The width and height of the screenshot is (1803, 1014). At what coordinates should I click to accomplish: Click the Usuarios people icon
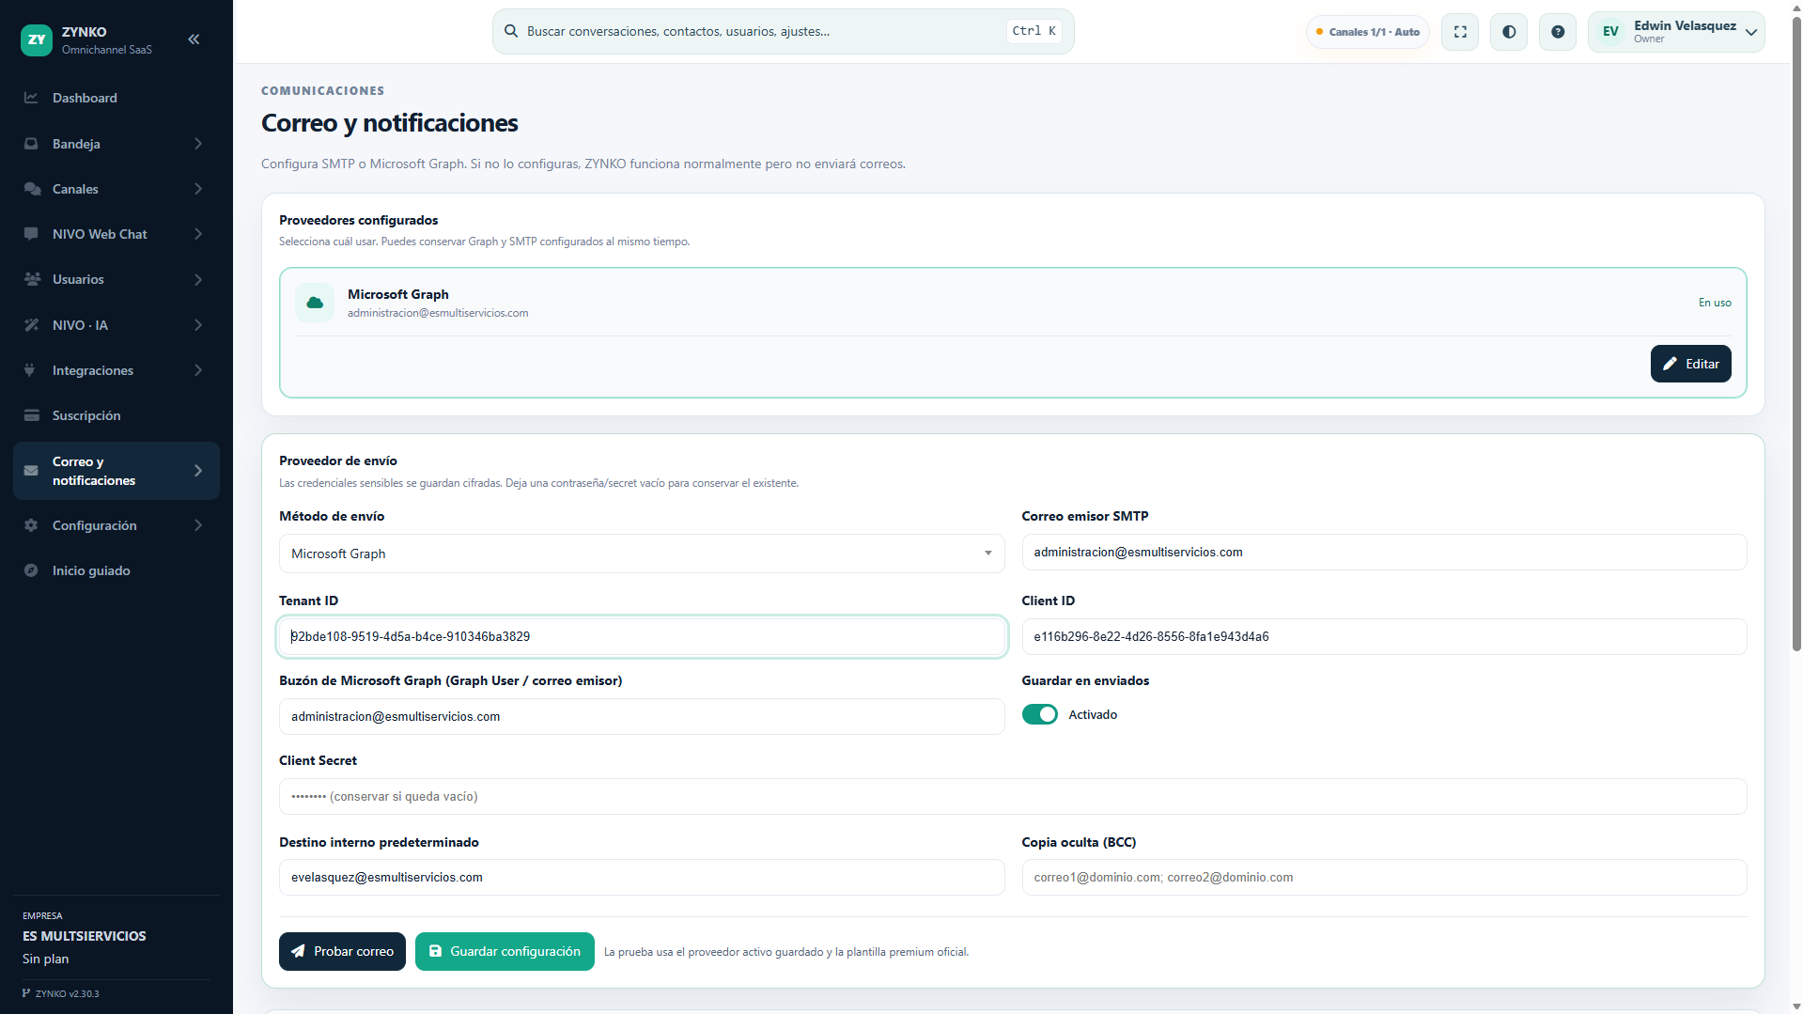(32, 279)
